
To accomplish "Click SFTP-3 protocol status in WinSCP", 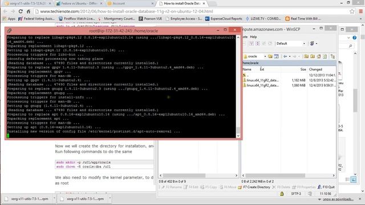I will 296,194.
